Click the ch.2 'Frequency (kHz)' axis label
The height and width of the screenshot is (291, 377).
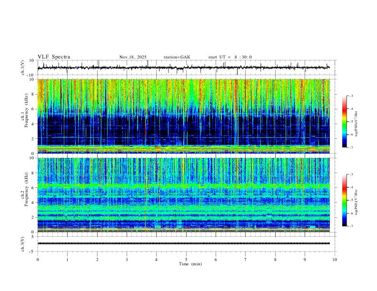[x=27, y=189]
